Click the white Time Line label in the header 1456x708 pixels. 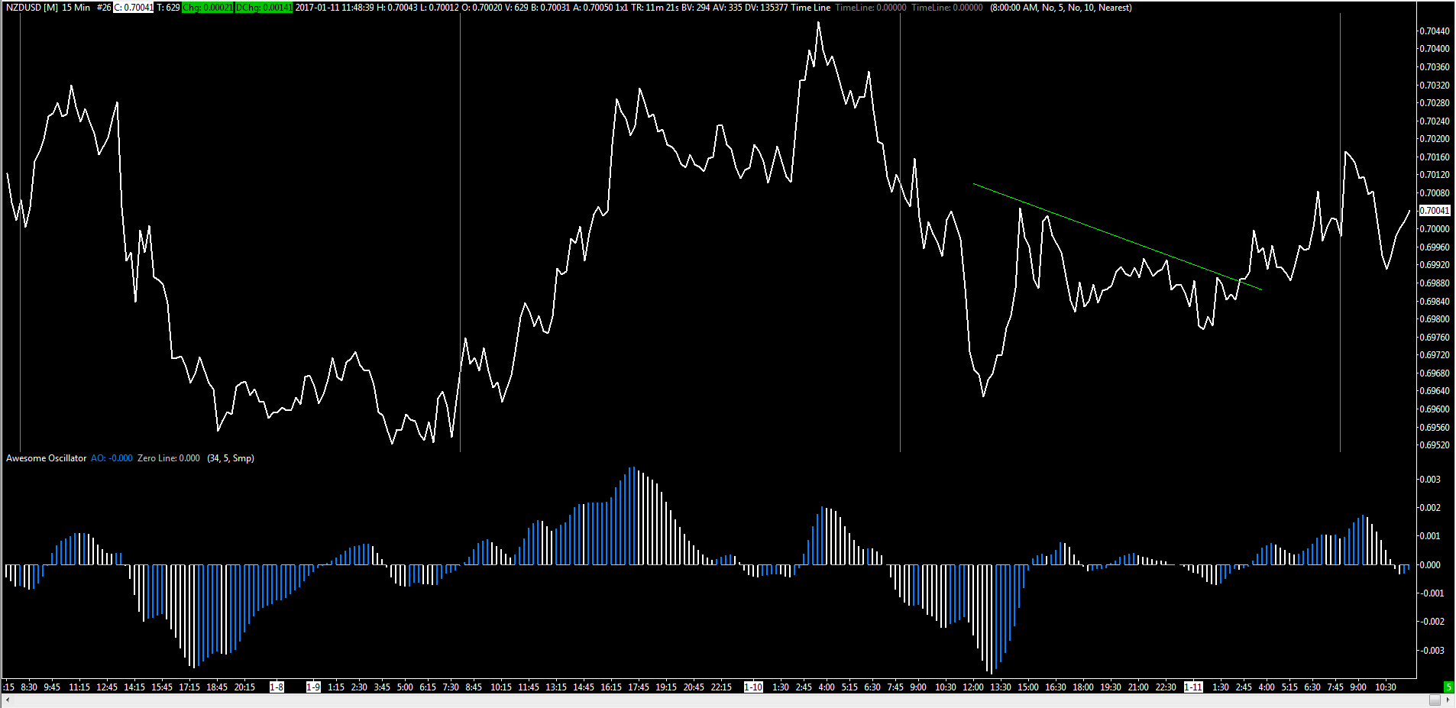(x=811, y=8)
